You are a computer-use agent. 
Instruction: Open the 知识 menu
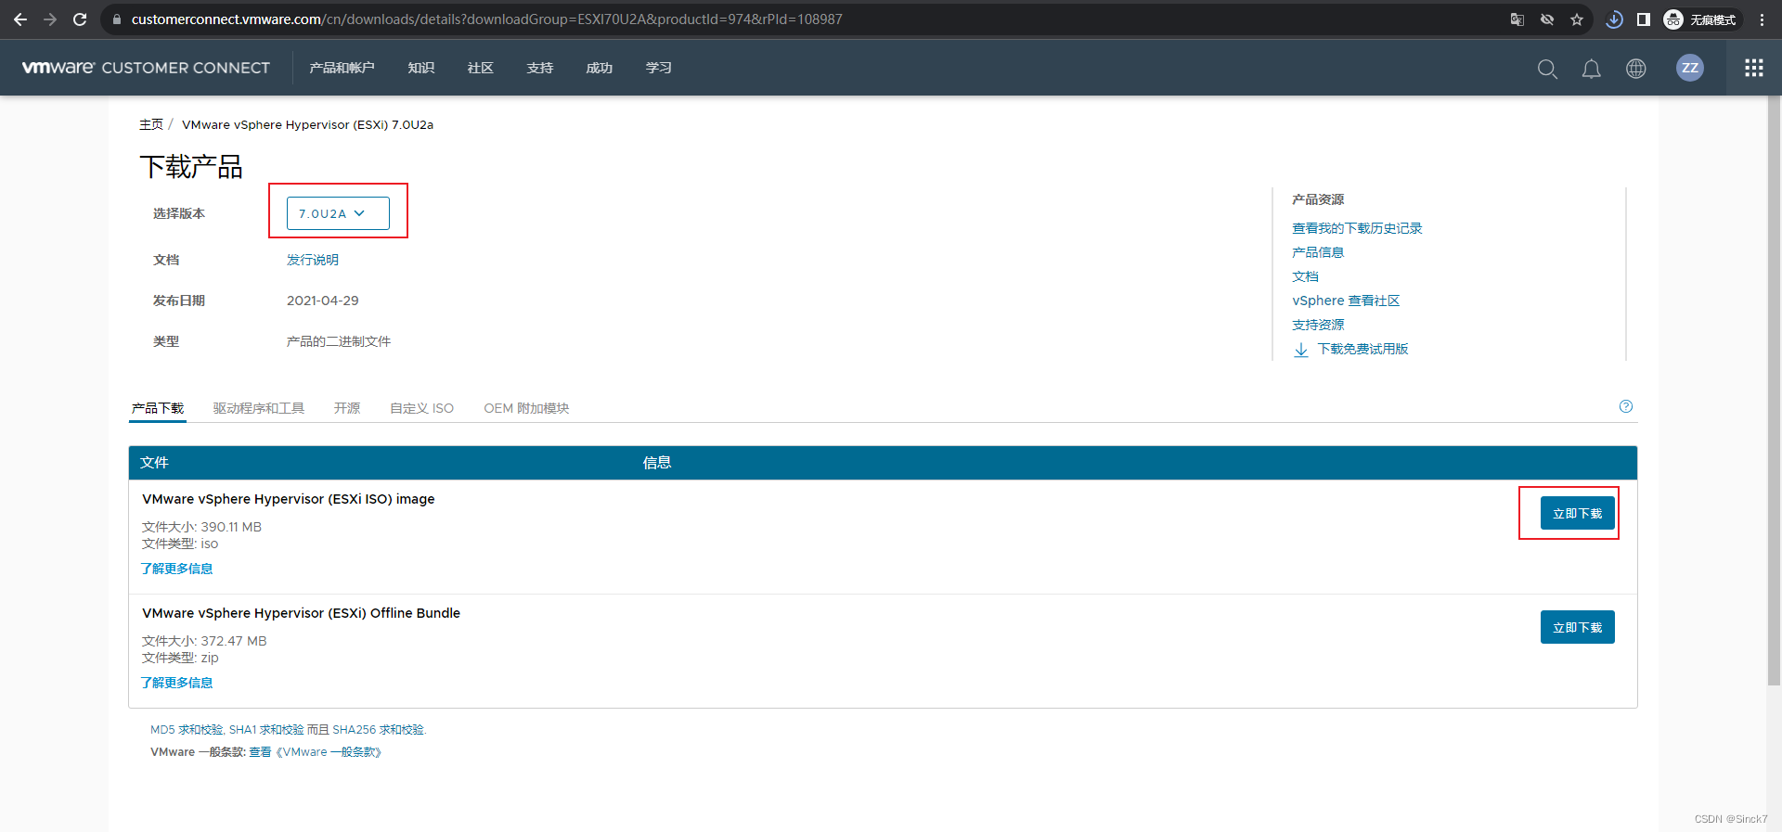tap(421, 68)
